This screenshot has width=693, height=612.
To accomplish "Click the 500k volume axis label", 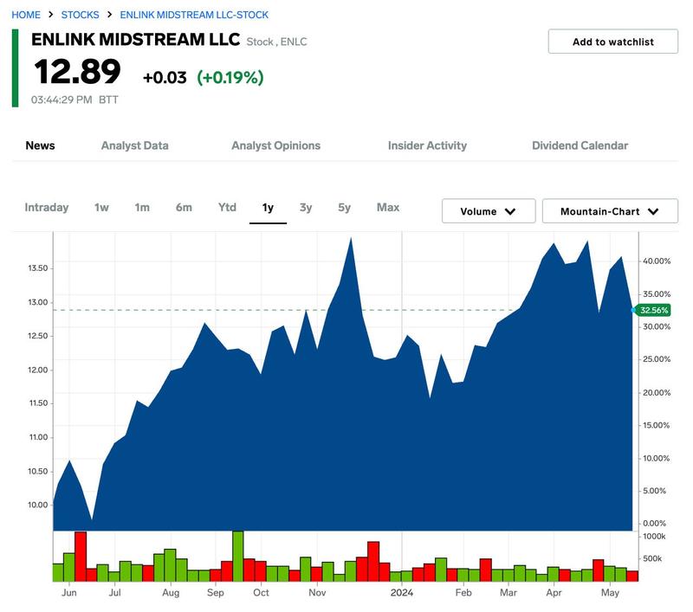I will (x=652, y=558).
